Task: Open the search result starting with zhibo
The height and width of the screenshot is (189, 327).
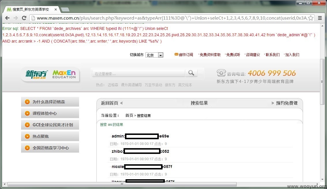Action: (x=140, y=151)
